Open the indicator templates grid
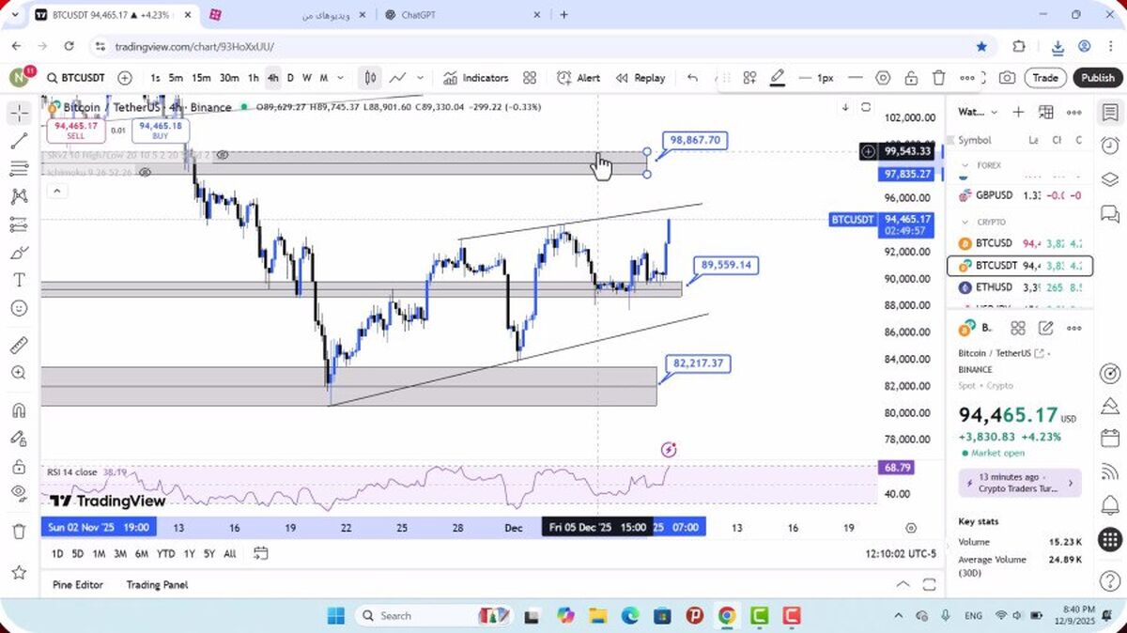1127x633 pixels. click(530, 78)
